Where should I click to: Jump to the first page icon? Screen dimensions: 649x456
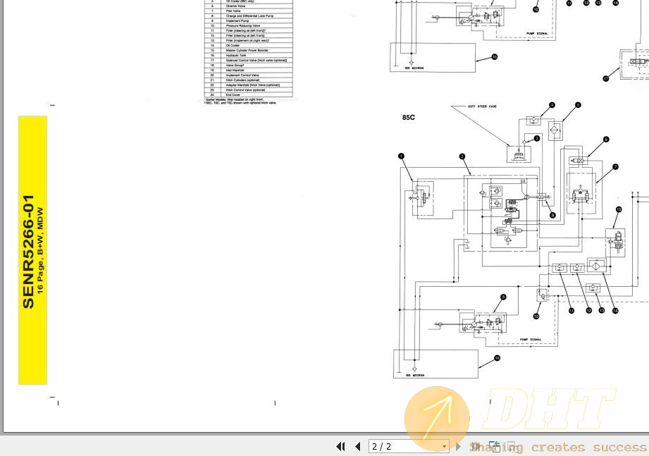pos(340,446)
